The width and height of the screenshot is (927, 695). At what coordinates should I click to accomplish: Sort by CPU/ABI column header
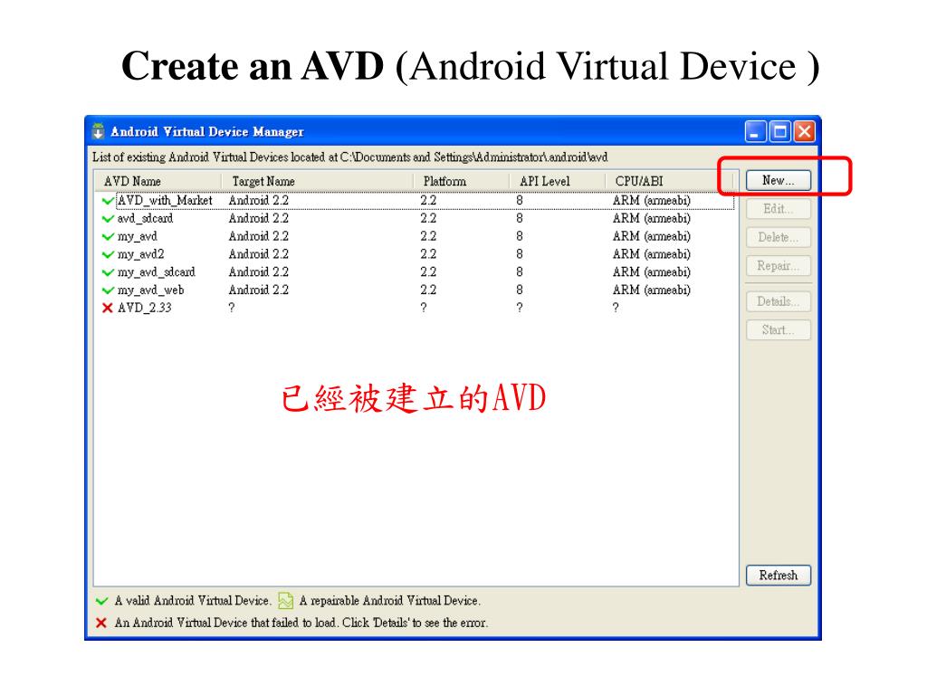[669, 181]
